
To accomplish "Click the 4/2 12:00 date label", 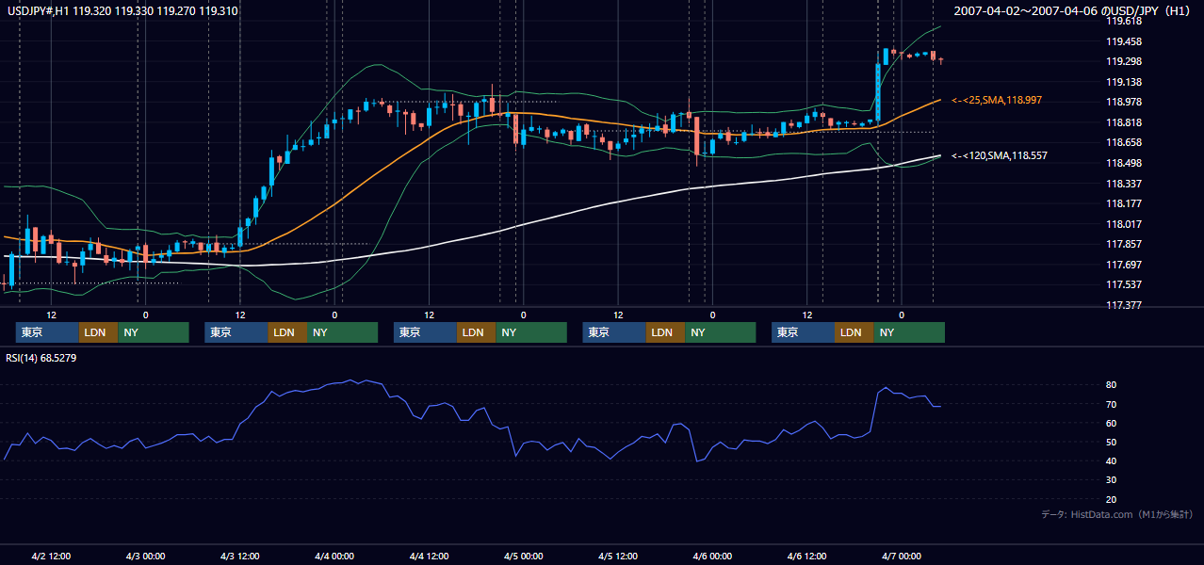I will (x=51, y=557).
